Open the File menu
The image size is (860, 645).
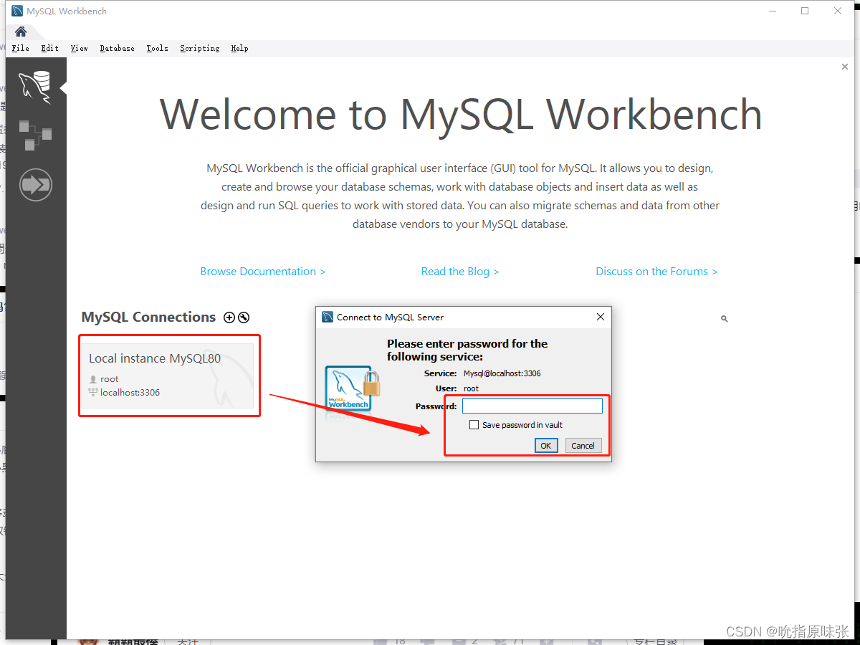[21, 48]
